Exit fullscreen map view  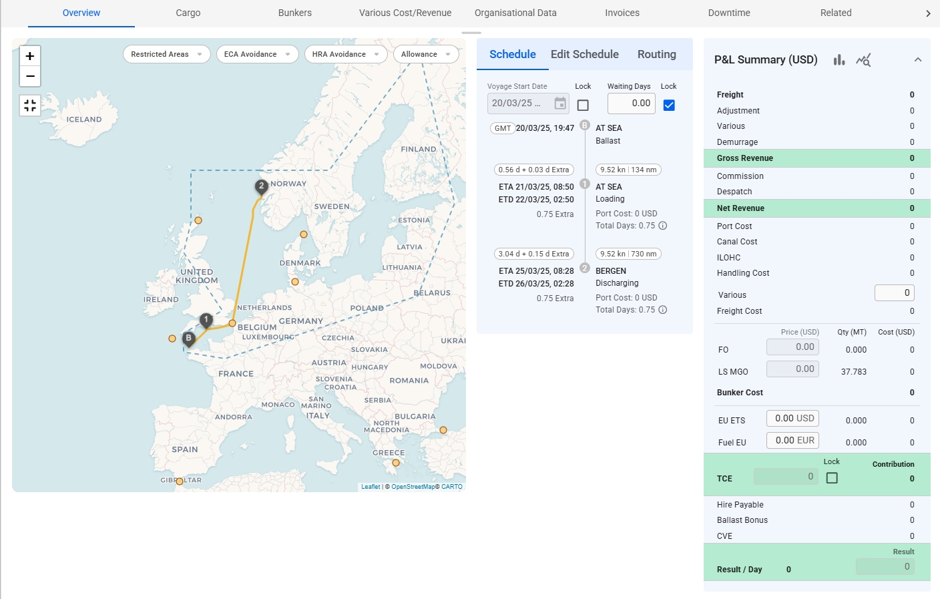pos(30,106)
